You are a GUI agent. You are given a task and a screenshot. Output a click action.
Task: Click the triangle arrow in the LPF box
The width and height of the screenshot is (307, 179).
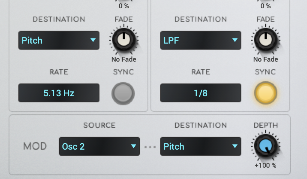pyautogui.click(x=235, y=40)
